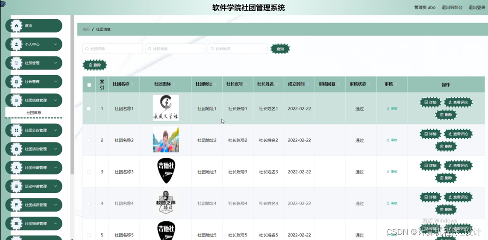Image resolution: width=488 pixels, height=240 pixels.
Task: Focus the 社长姓名 search input
Action: (238, 49)
